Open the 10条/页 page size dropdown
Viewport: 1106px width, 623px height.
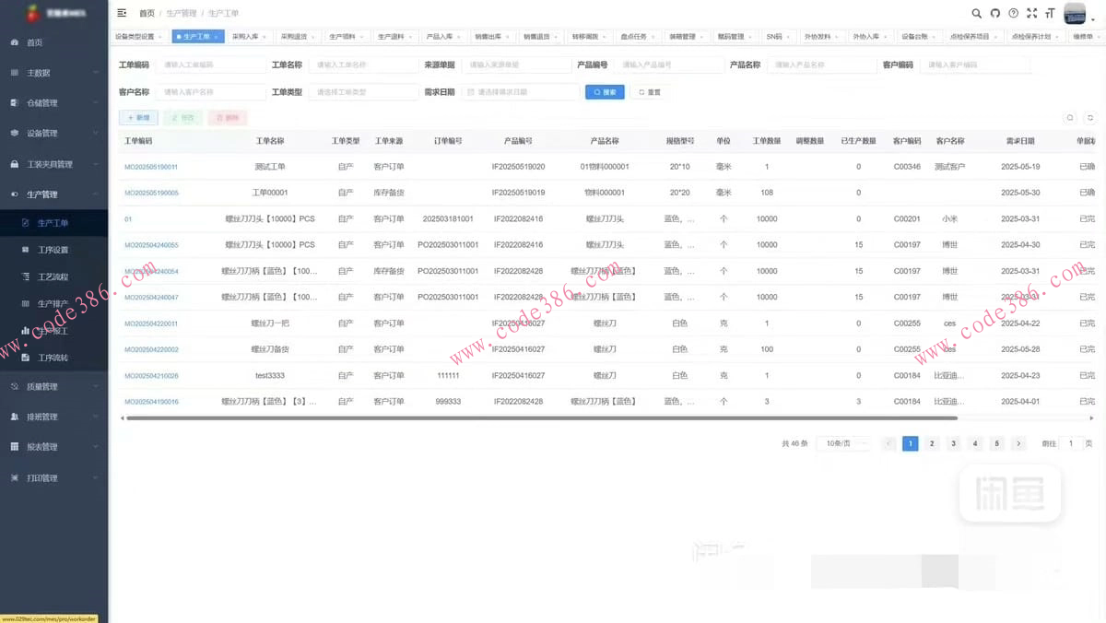tap(845, 443)
